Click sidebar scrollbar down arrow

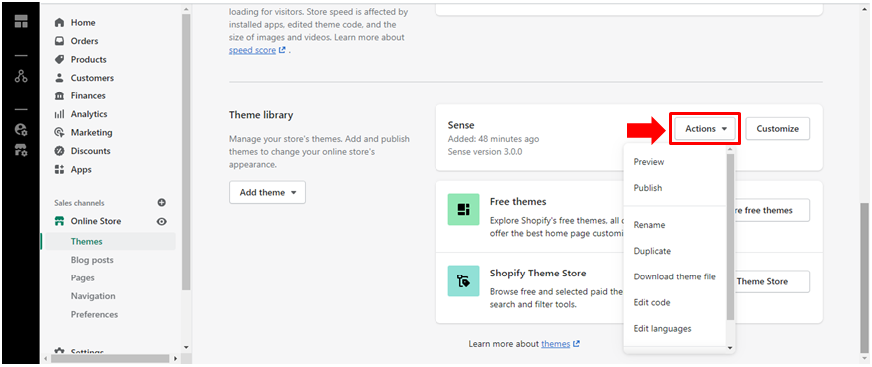click(186, 347)
